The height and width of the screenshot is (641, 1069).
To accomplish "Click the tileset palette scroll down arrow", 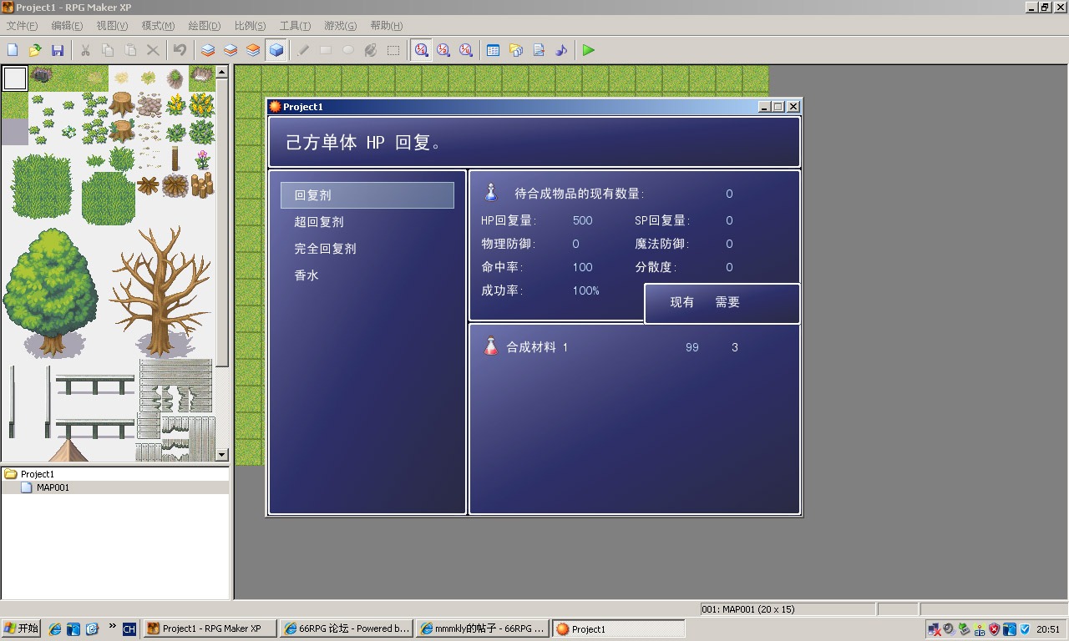I will pyautogui.click(x=222, y=455).
